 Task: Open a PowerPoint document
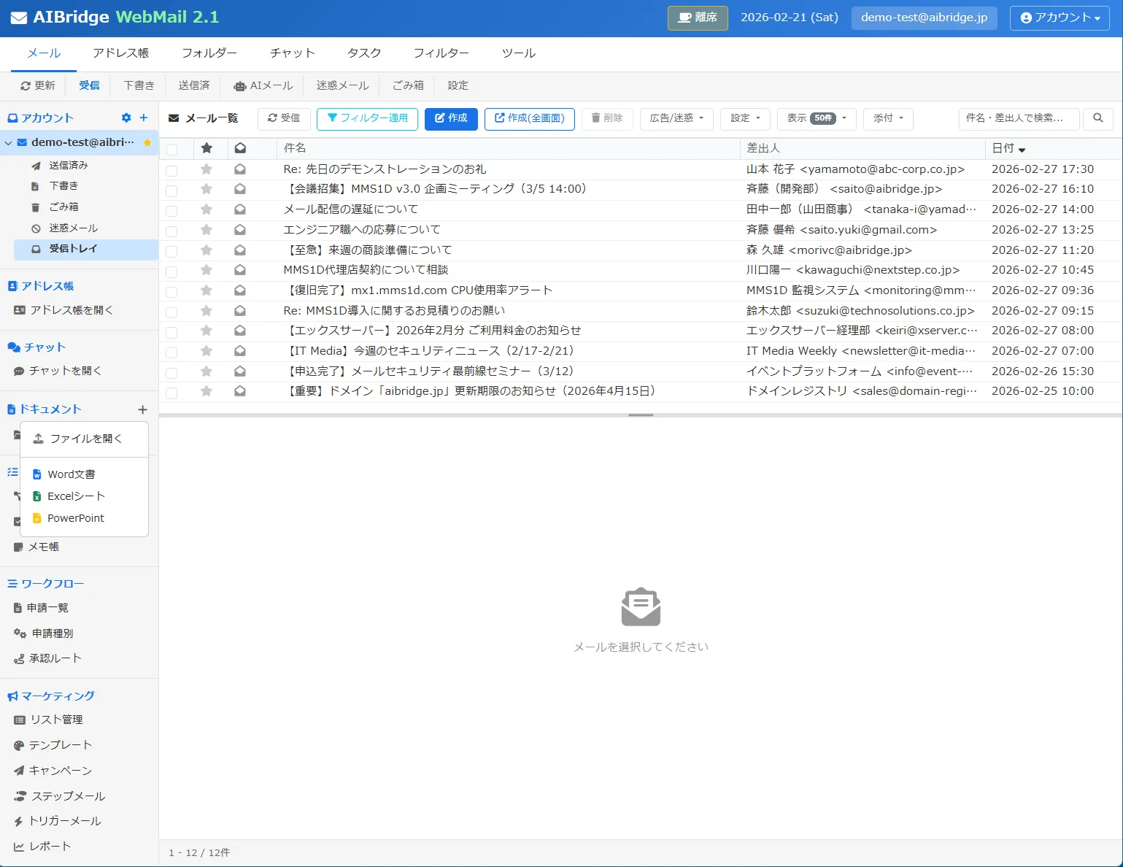[74, 517]
